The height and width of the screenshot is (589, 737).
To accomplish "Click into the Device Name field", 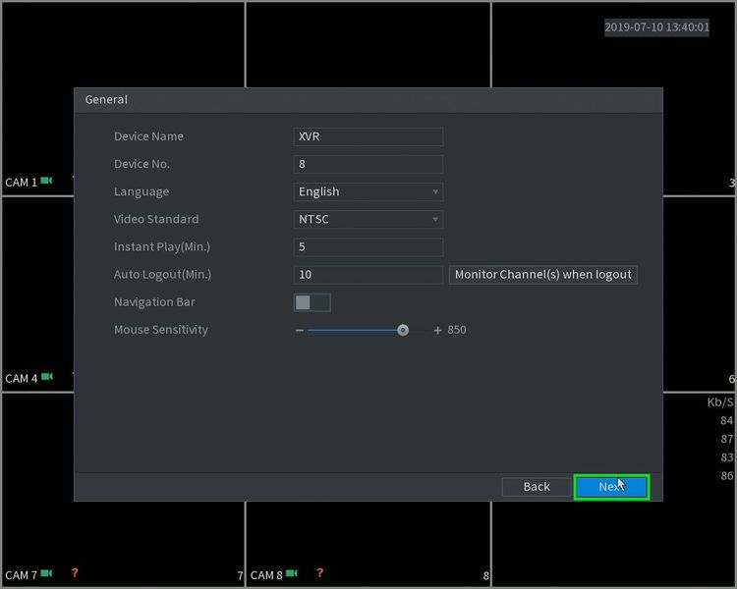I will tap(368, 136).
